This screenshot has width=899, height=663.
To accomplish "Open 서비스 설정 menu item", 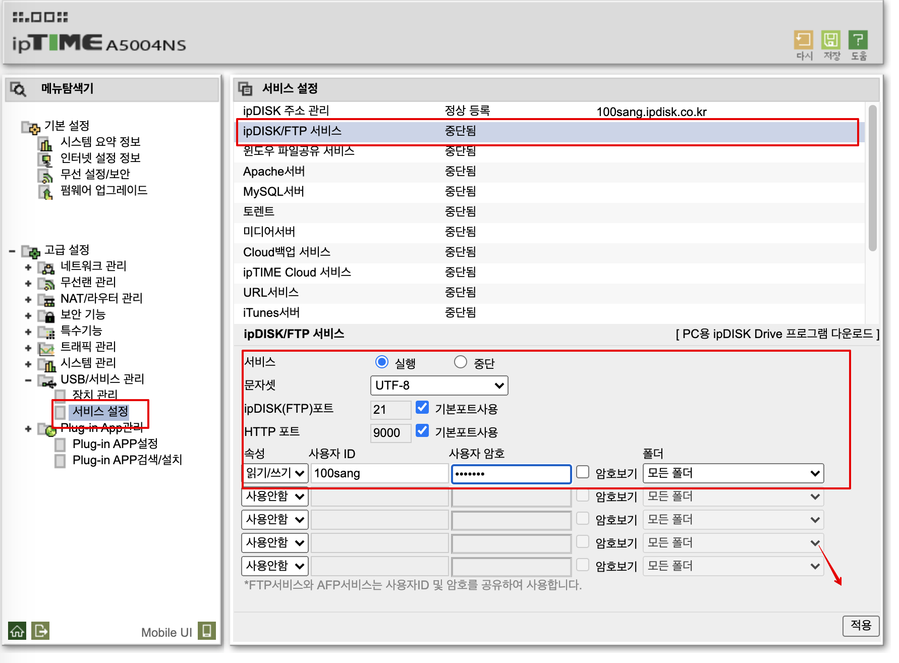I will pos(100,411).
